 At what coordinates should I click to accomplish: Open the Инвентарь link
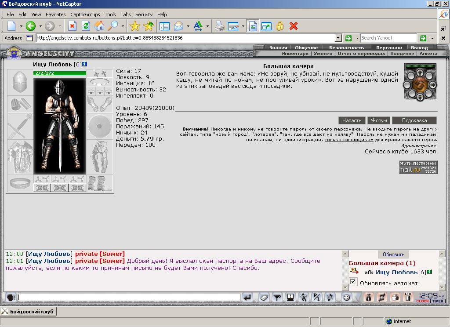tap(295, 53)
